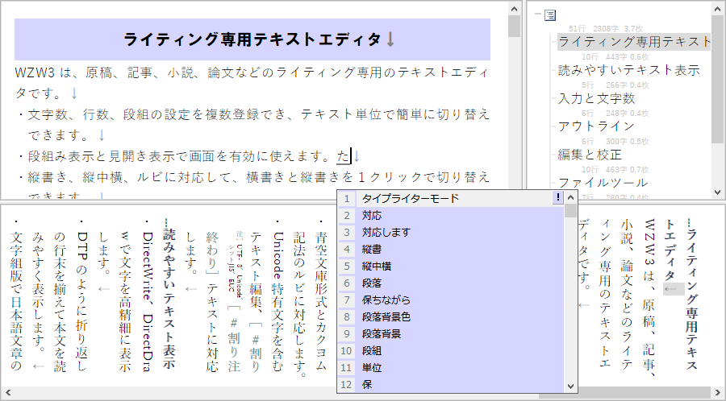Click the vertical text ライティング専用テキス in bottom pane
Viewport: 726px width, 401px height.
[x=692, y=300]
